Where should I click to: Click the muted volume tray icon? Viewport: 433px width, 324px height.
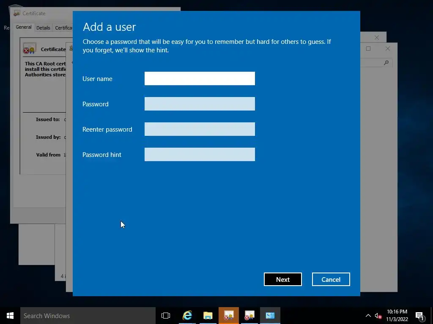pyautogui.click(x=378, y=316)
